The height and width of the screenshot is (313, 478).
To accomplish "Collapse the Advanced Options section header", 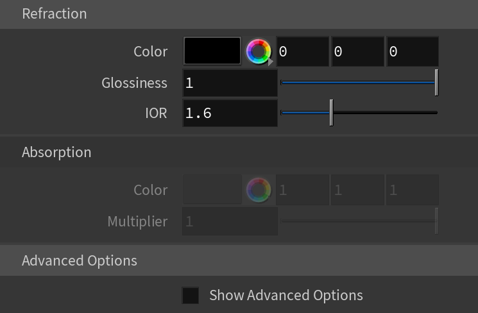I will [x=239, y=260].
